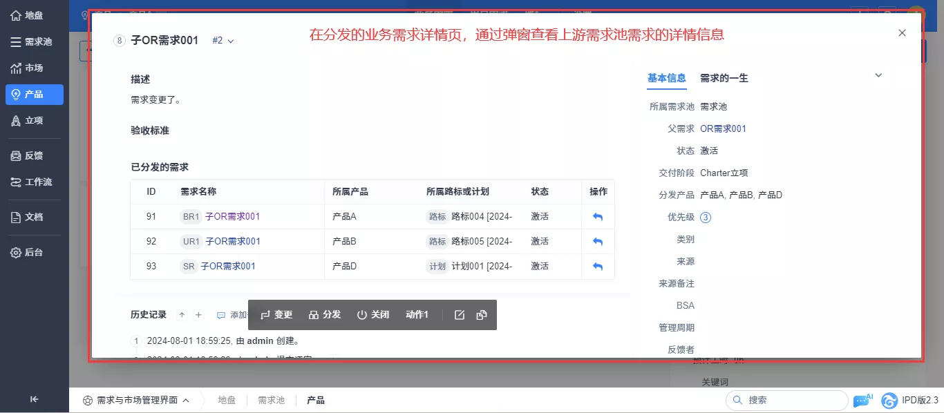
Task: Select the 基本信息 tab
Action: coord(666,78)
